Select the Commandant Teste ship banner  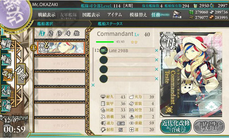[61, 48]
